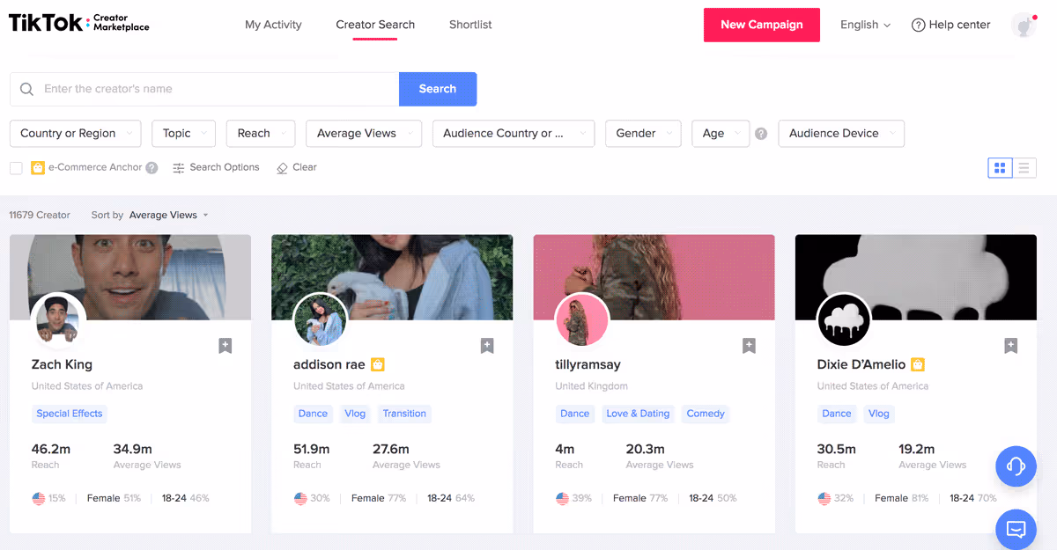
Task: Select the Vlog tag on Dixie D'Amelio
Action: coord(879,414)
